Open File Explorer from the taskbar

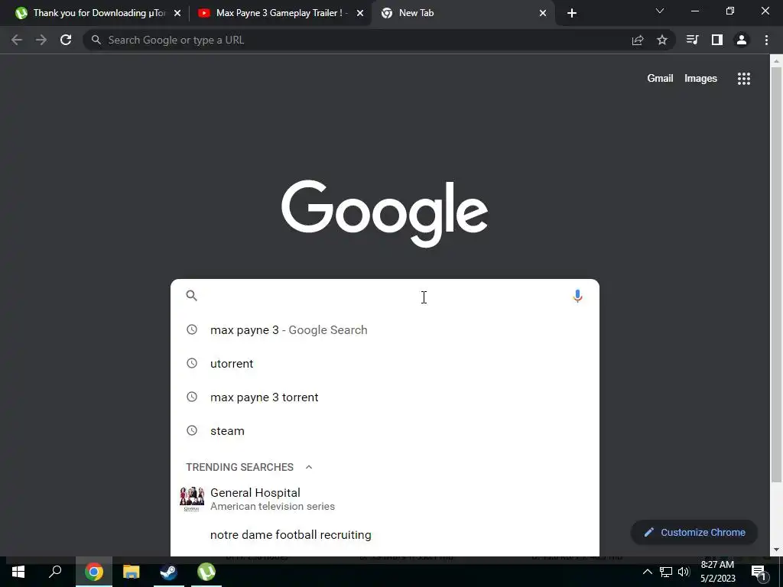tap(132, 572)
